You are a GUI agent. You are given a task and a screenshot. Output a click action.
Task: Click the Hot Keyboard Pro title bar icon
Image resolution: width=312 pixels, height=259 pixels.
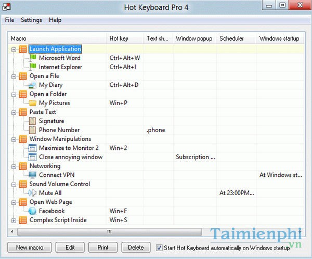tap(6, 7)
